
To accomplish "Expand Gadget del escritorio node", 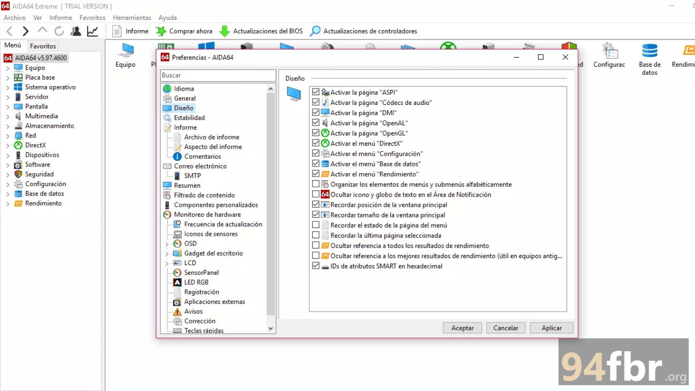I will [x=167, y=254].
